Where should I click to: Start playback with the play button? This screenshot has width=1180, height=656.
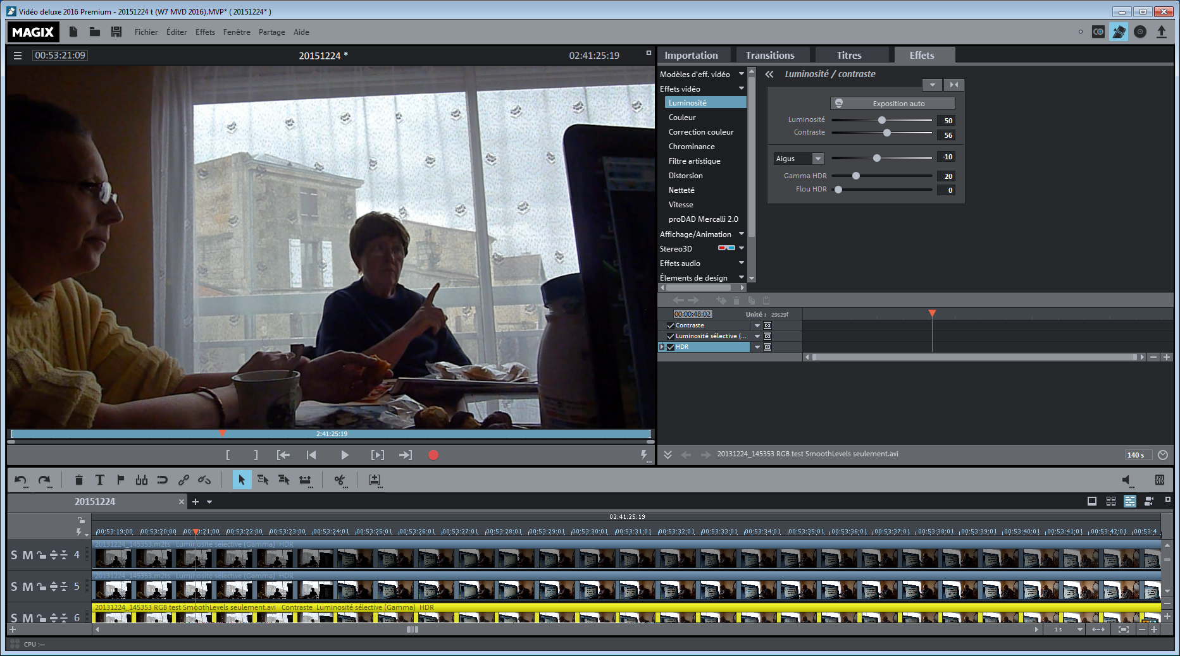pyautogui.click(x=344, y=455)
